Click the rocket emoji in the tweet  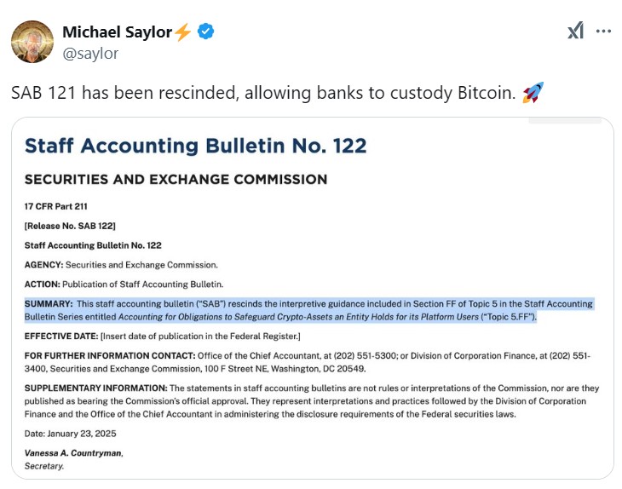point(533,93)
